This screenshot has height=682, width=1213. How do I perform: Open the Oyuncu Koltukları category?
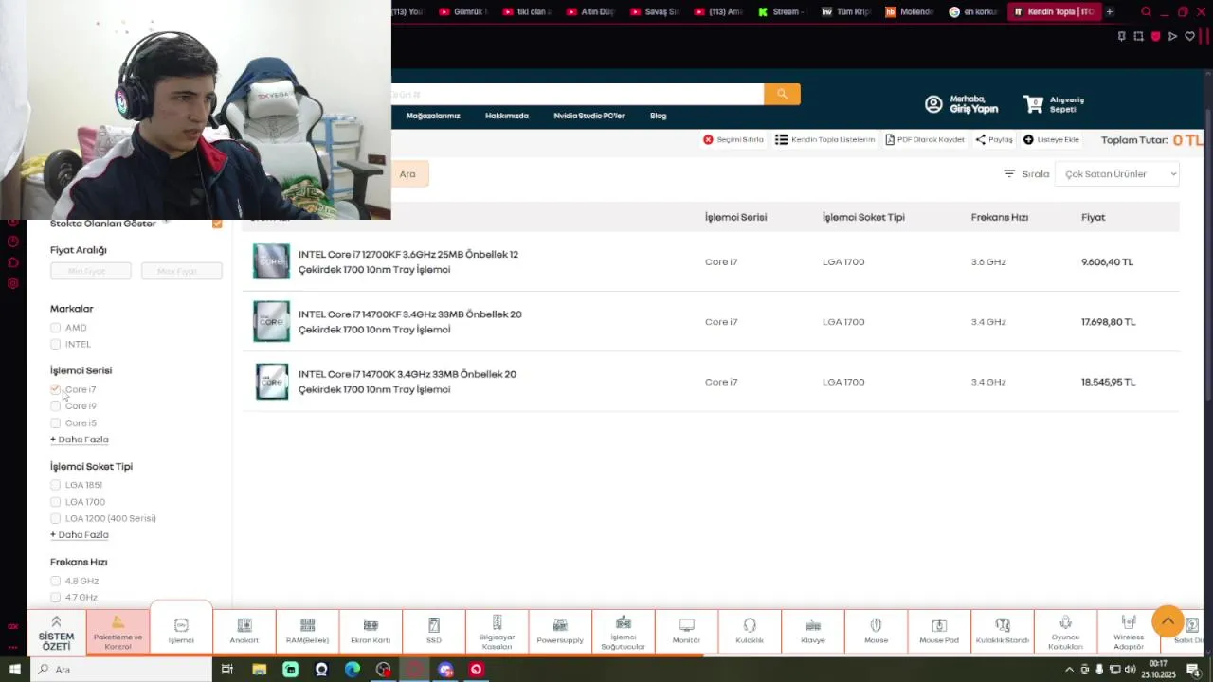[1065, 631]
